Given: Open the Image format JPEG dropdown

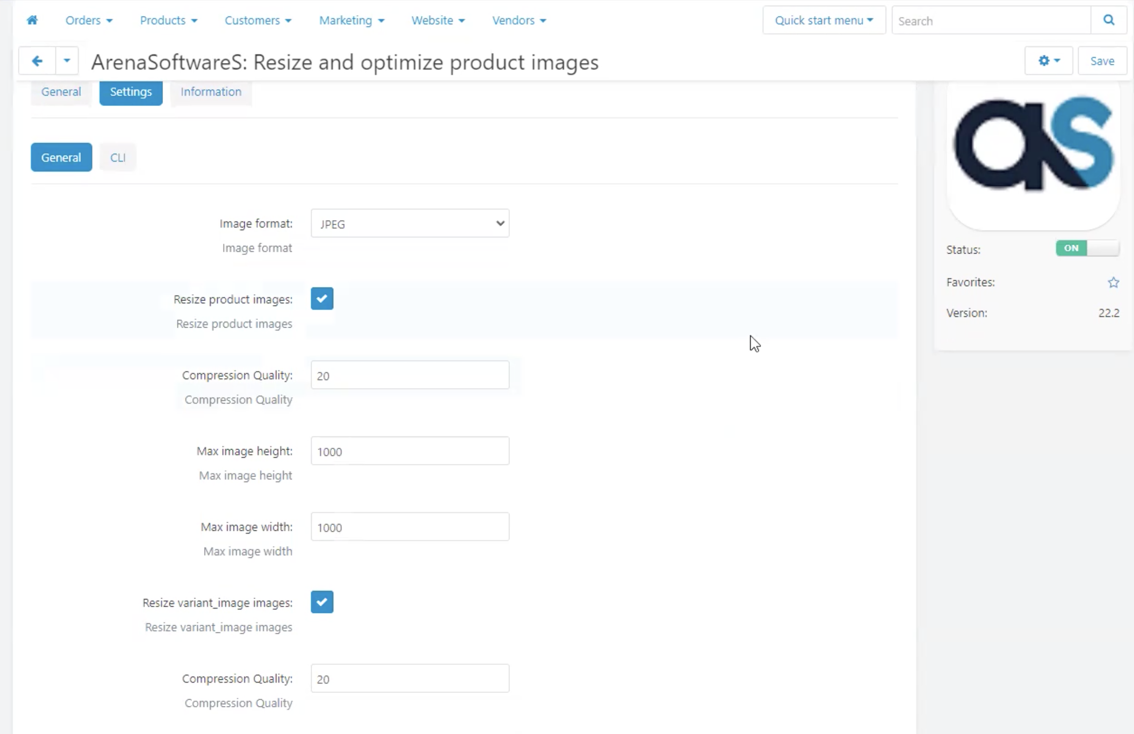Looking at the screenshot, I should (x=410, y=224).
